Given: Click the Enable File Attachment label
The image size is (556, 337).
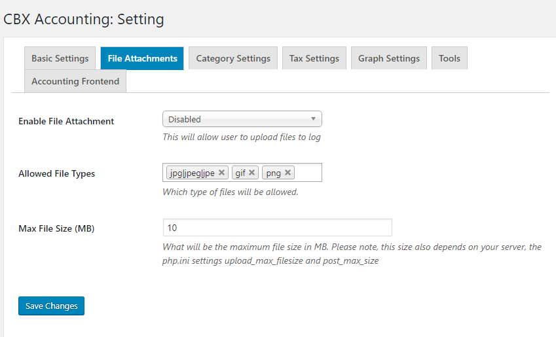Looking at the screenshot, I should [x=66, y=121].
